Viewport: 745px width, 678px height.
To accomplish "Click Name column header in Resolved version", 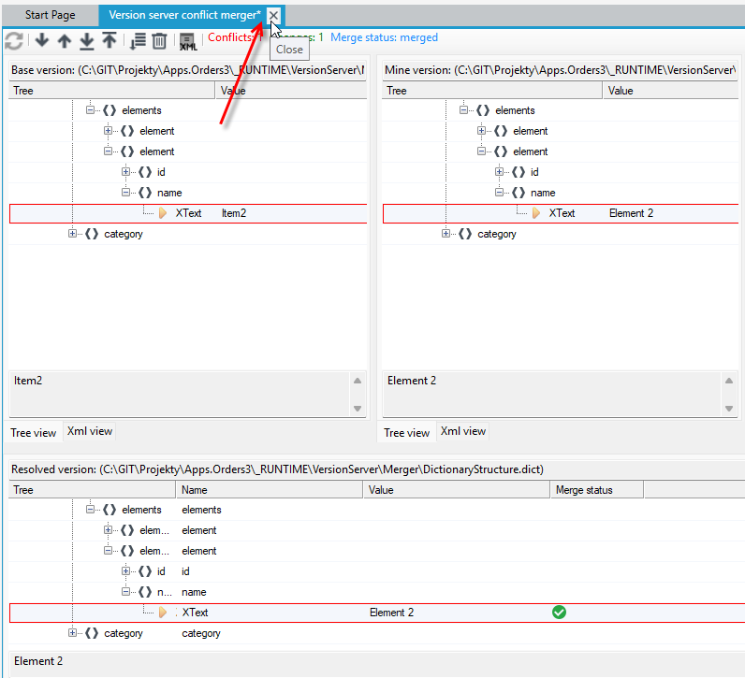I will (x=270, y=489).
